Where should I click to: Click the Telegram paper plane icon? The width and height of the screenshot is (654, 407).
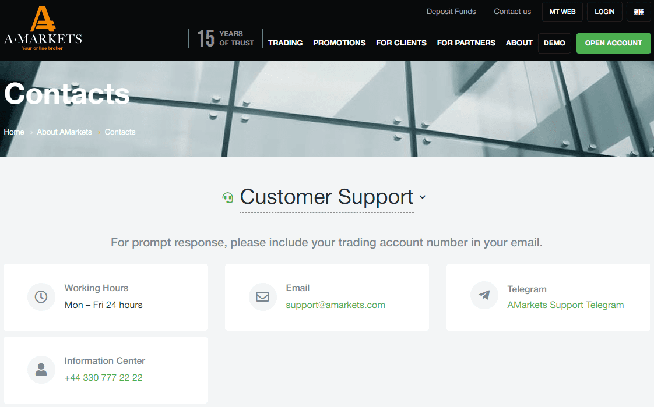coord(484,295)
